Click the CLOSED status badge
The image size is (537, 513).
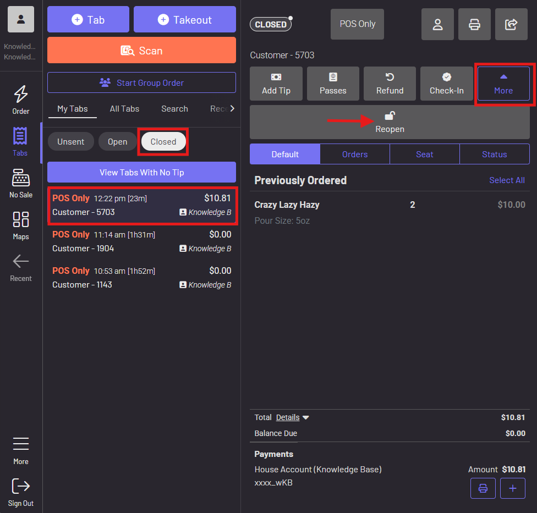tap(271, 24)
